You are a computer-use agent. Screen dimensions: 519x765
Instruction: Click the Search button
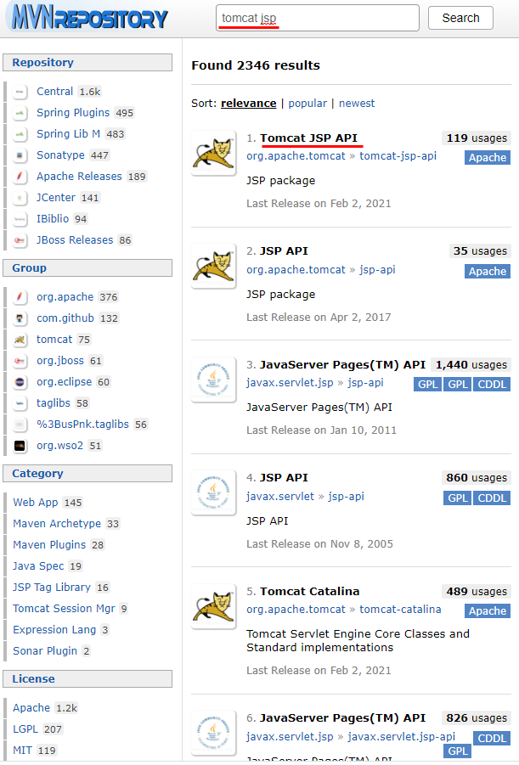point(460,18)
